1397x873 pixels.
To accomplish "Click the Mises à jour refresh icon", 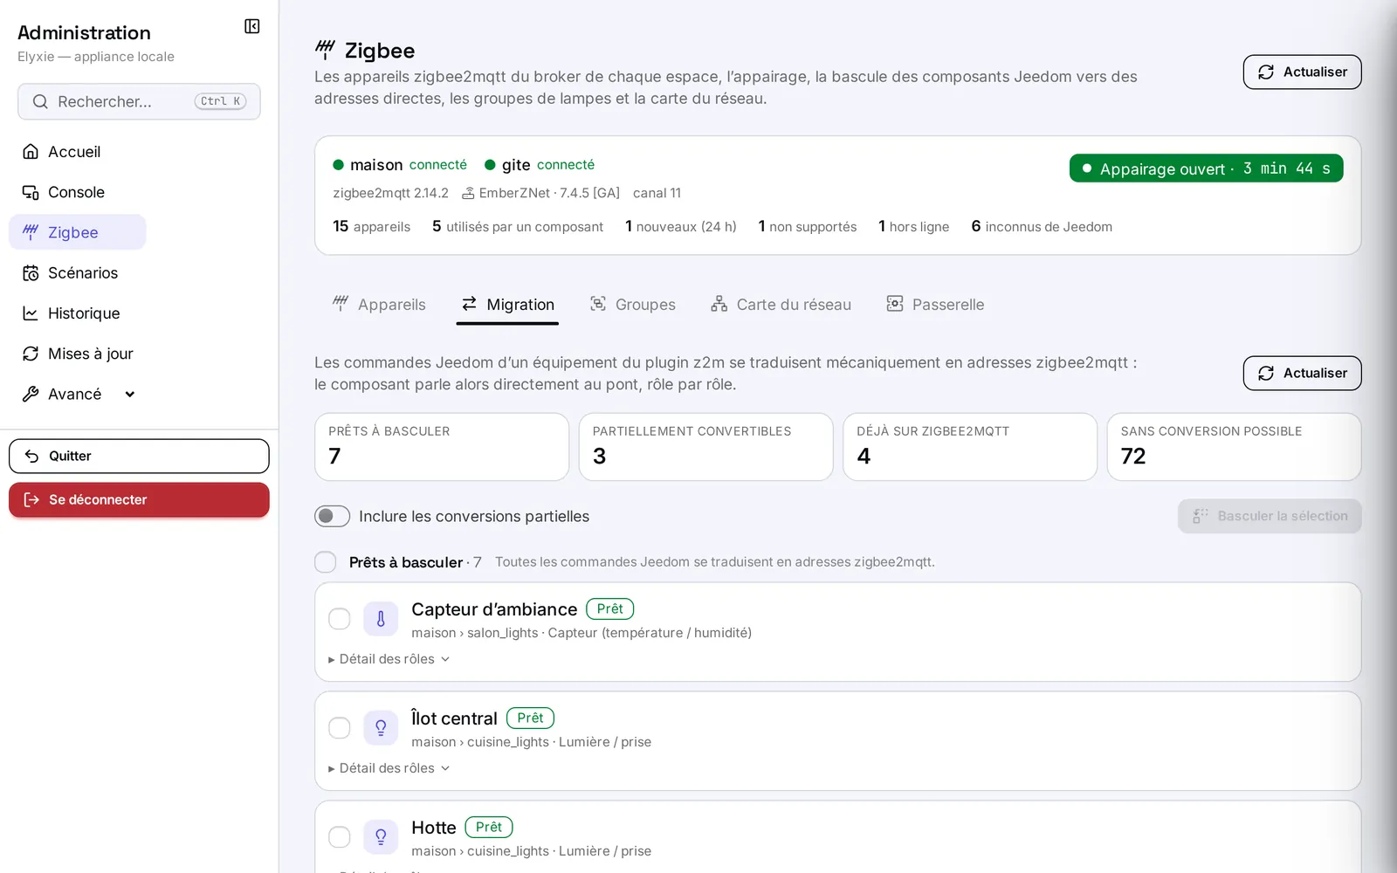I will point(31,354).
